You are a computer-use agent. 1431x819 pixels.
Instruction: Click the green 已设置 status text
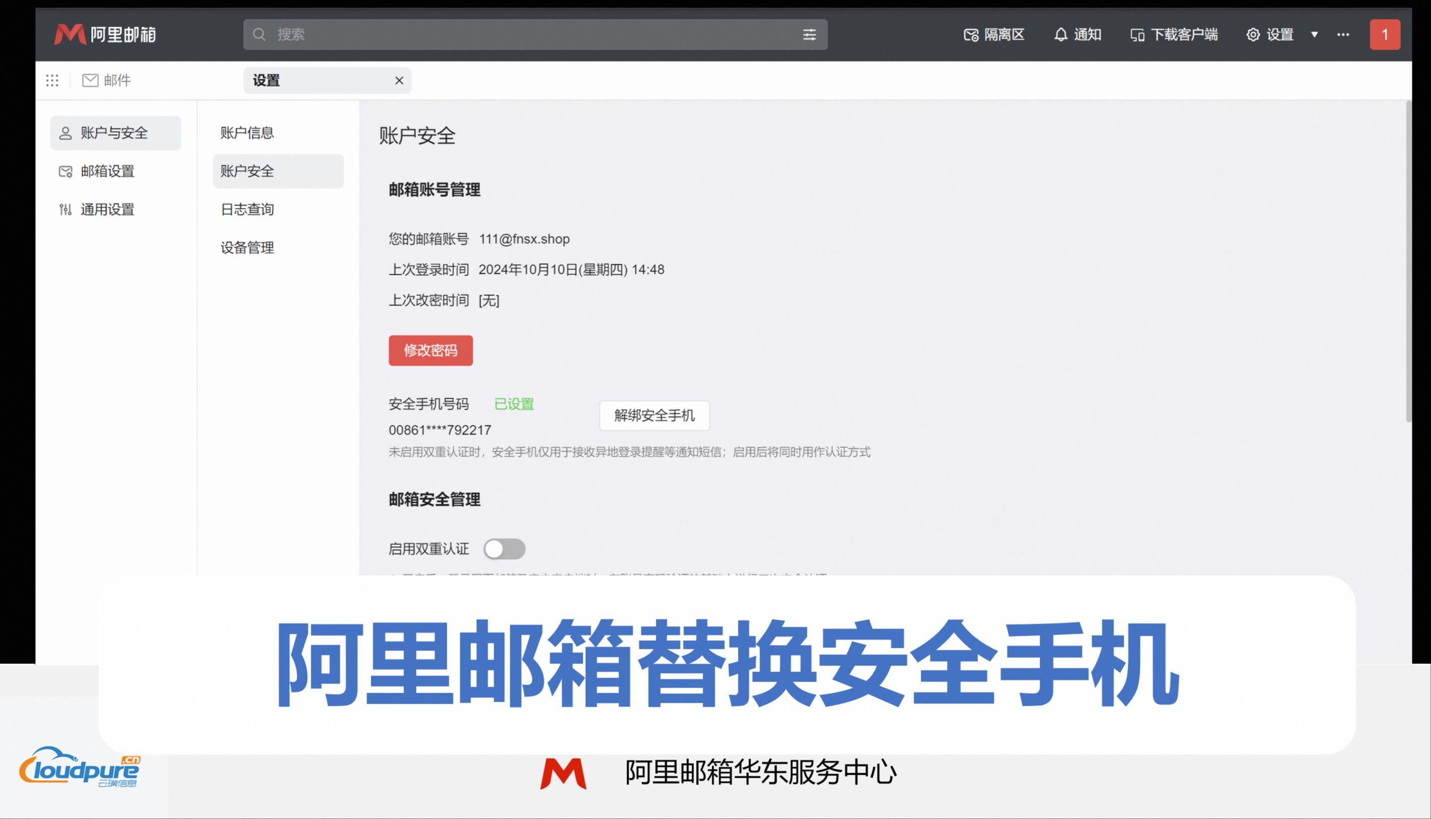(x=514, y=404)
